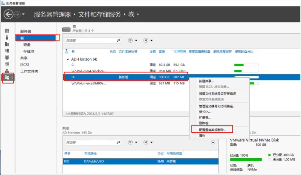Click the final 卷 item in the breadcrumb
The height and width of the screenshot is (175, 301).
(x=131, y=14)
